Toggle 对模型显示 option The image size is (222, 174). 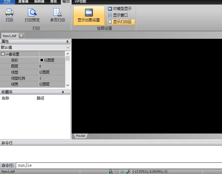pyautogui.click(x=120, y=9)
